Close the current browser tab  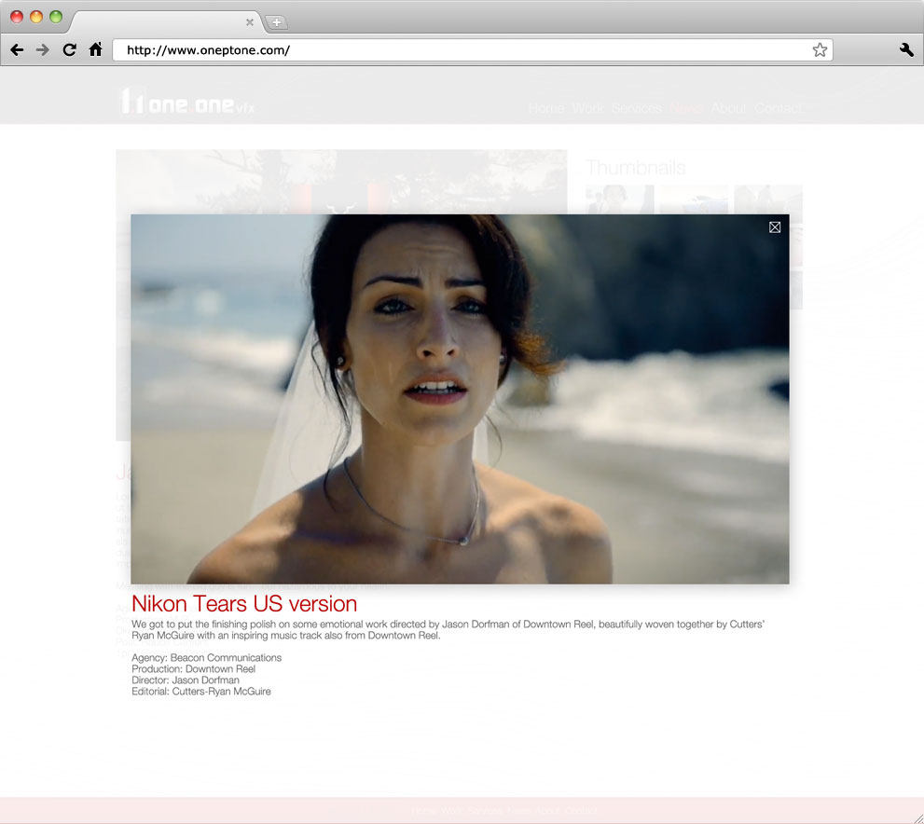[x=249, y=22]
